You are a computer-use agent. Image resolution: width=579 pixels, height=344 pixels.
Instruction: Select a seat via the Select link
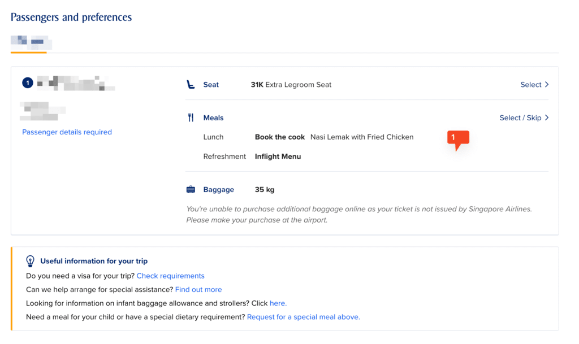(530, 84)
